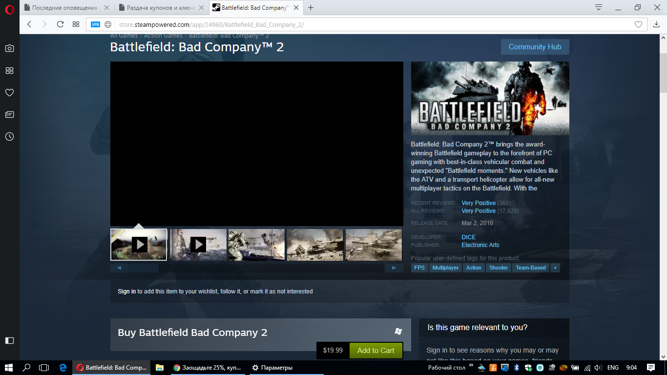Open Bookmarks heart icon in the sidebar
This screenshot has height=375, width=667.
9,92
